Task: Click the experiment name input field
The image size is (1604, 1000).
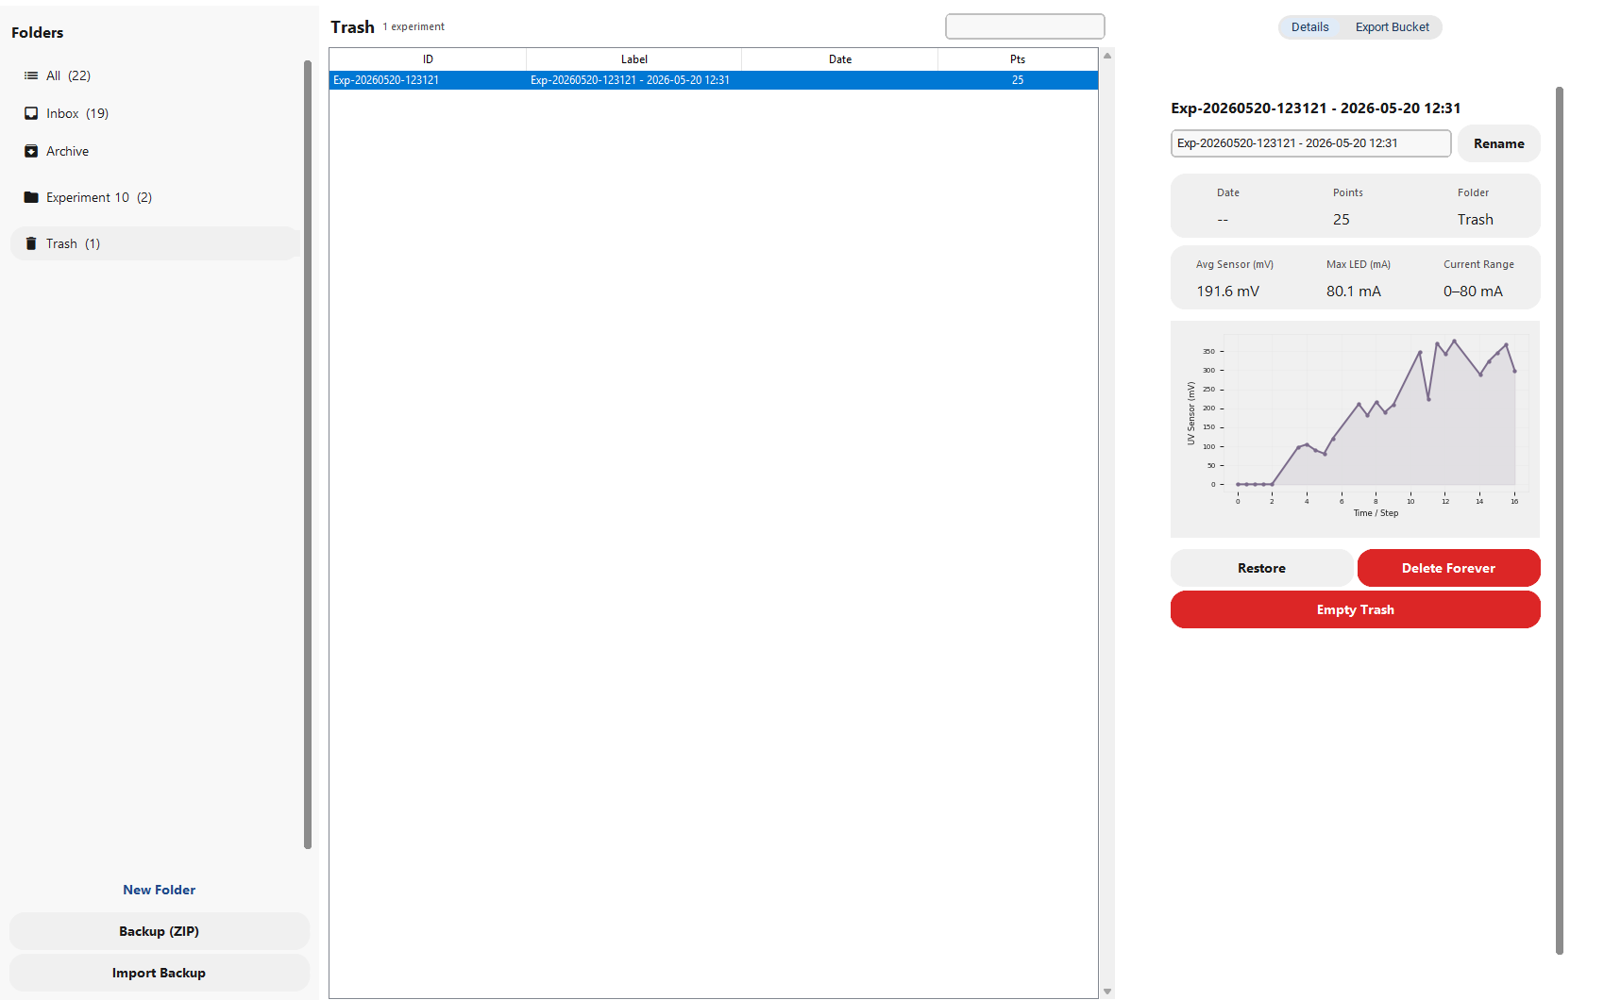Action: pyautogui.click(x=1310, y=143)
